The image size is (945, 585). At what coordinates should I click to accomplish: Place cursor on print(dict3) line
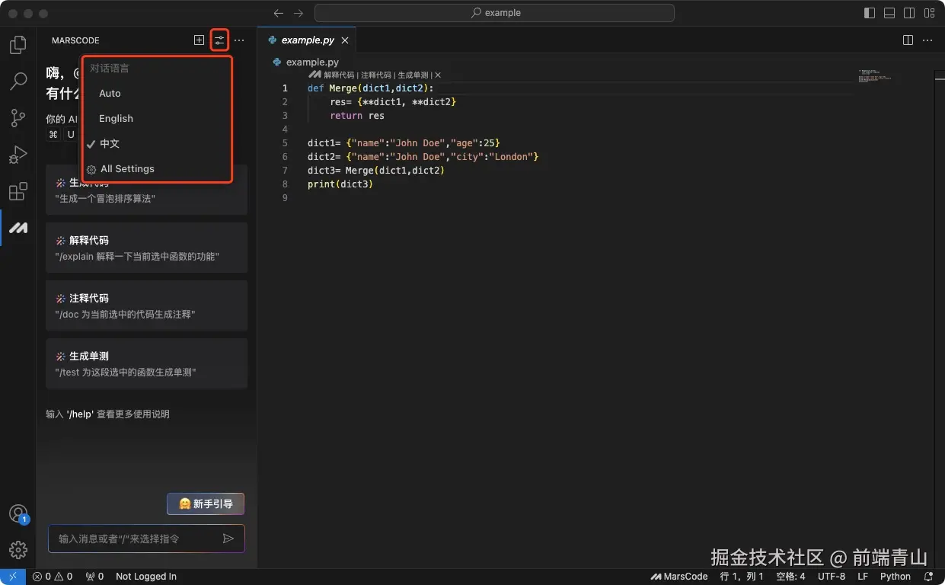[340, 184]
